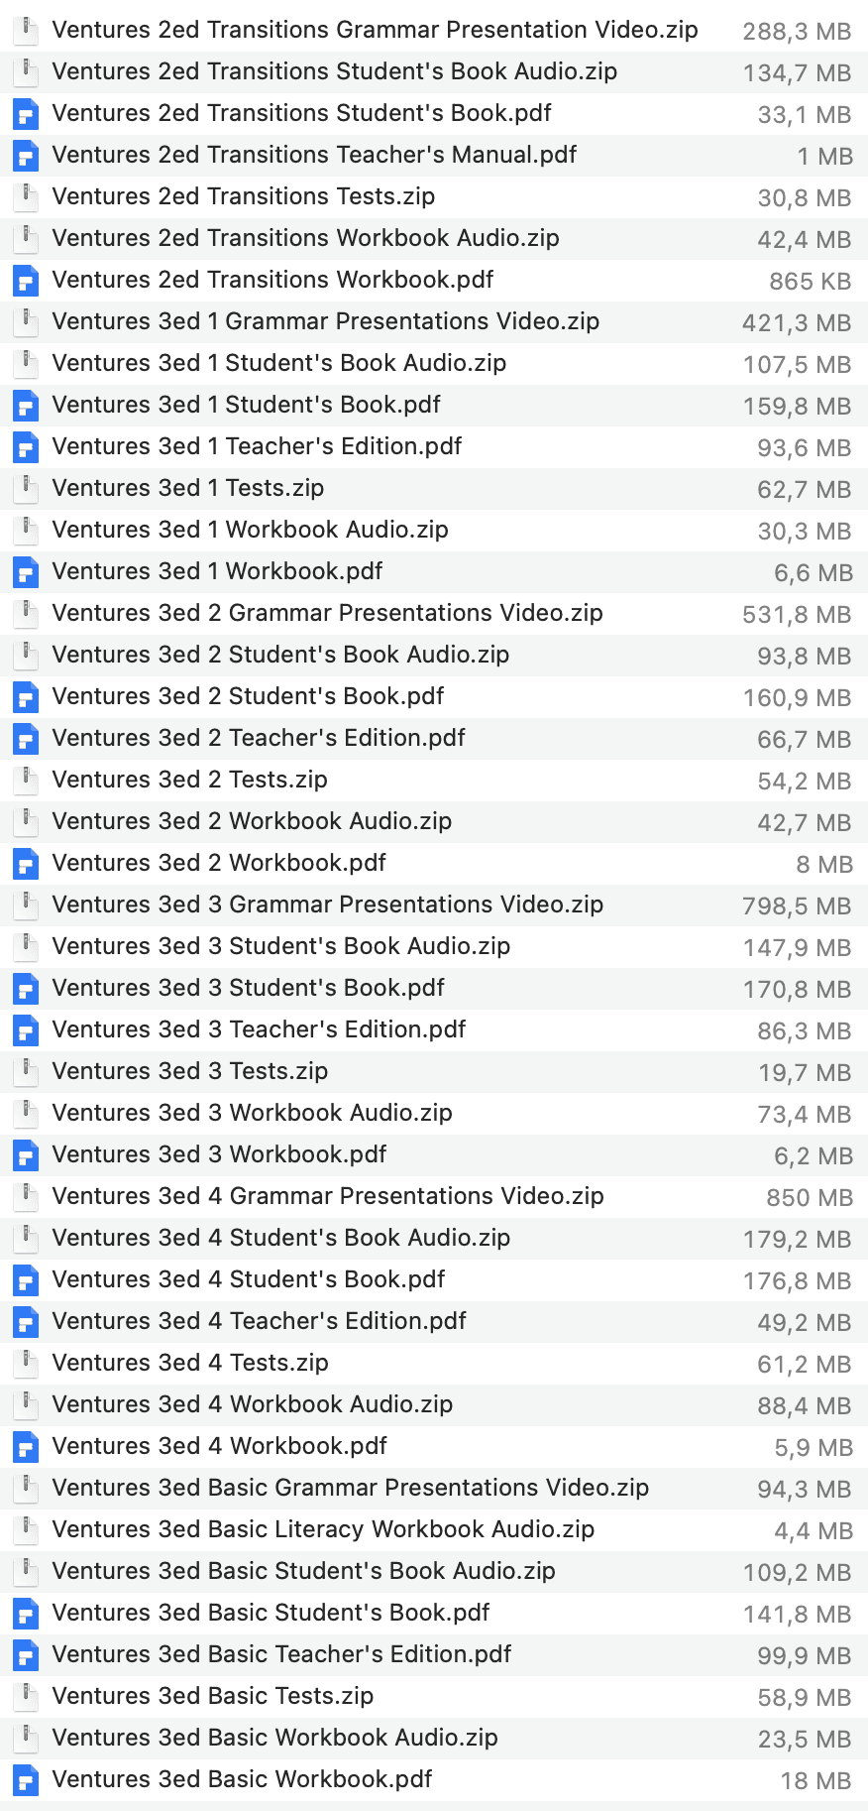Click the PDF icon of Ventures 3ed Basic Workbook.pdf
868x1811 pixels.
click(26, 1780)
